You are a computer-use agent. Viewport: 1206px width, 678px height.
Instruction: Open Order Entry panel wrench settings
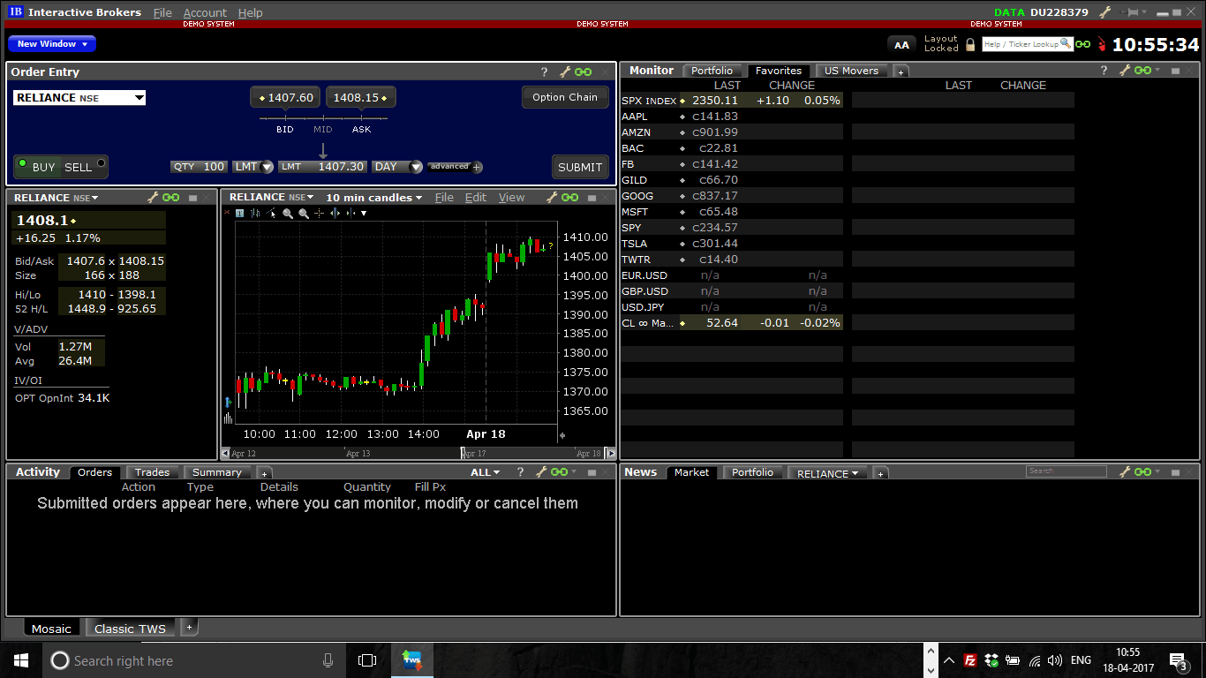[x=566, y=72]
